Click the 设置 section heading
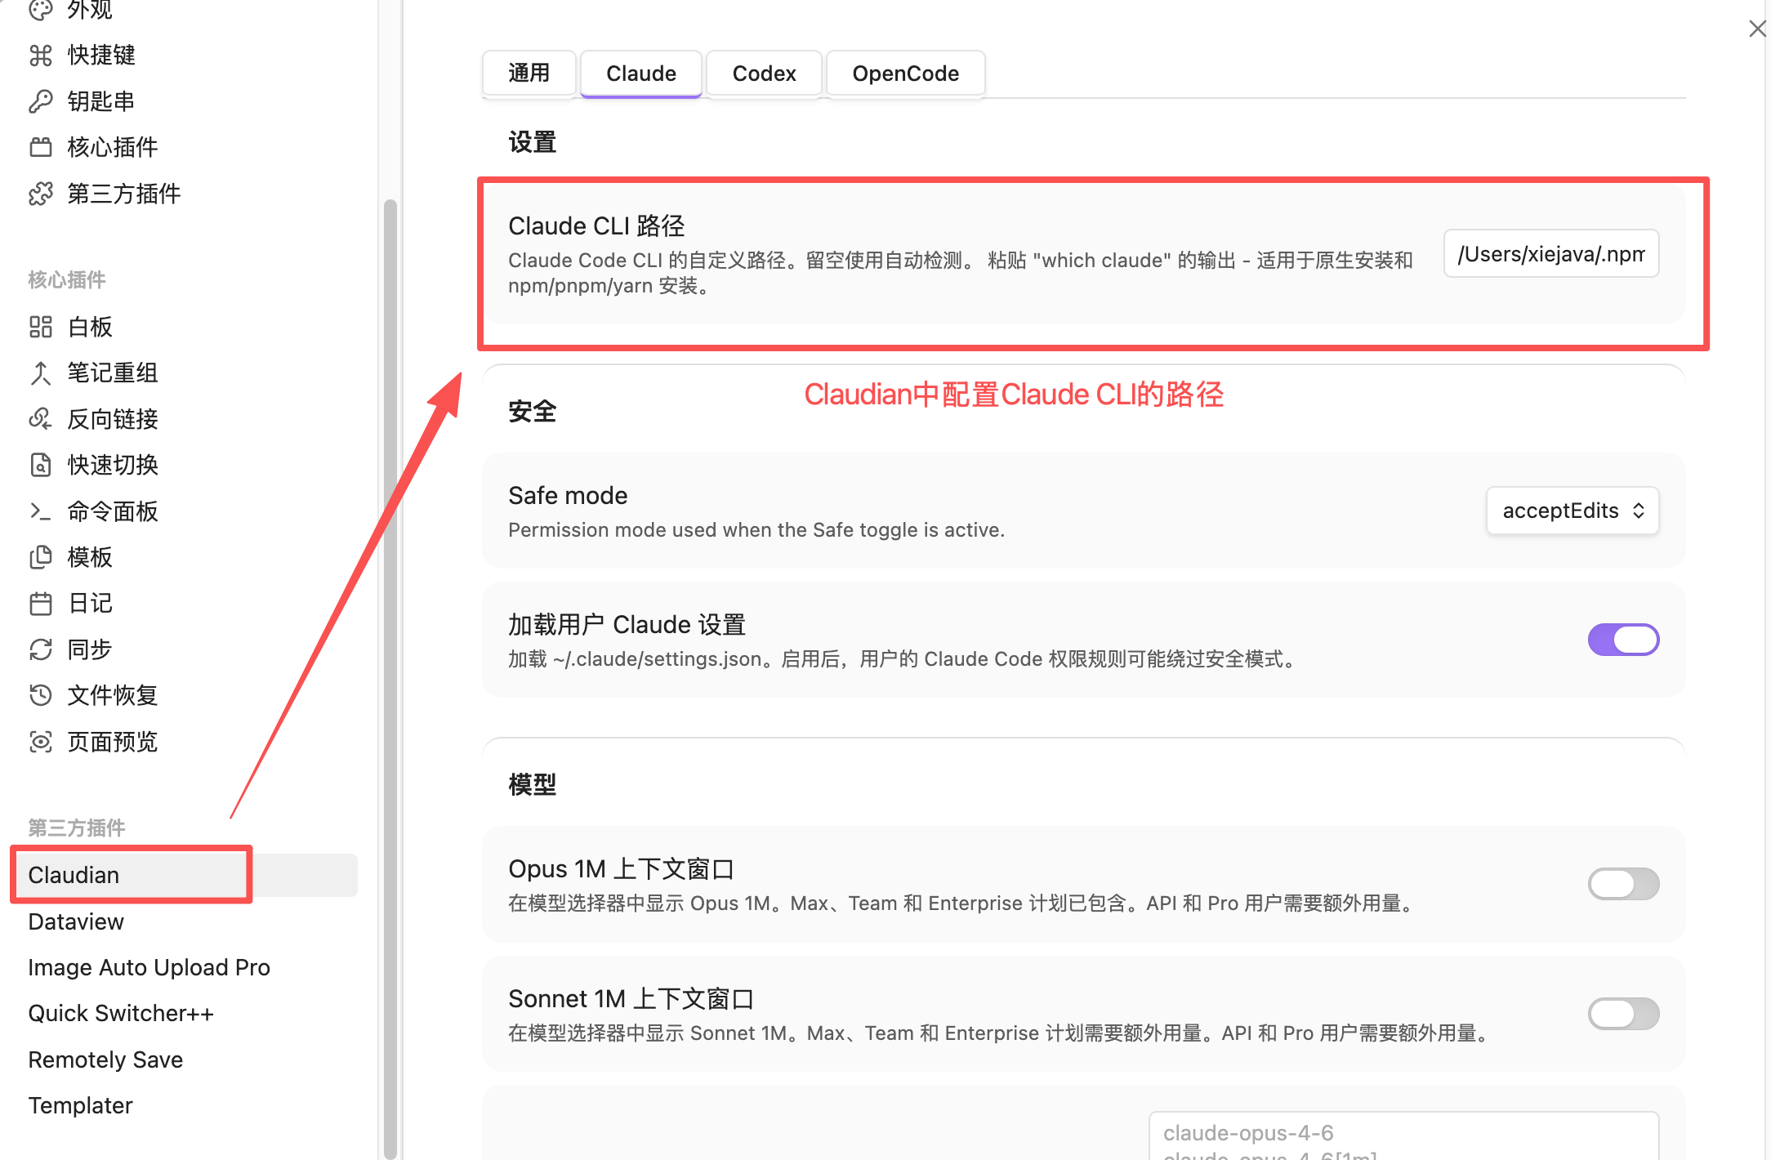This screenshot has width=1771, height=1160. (532, 142)
